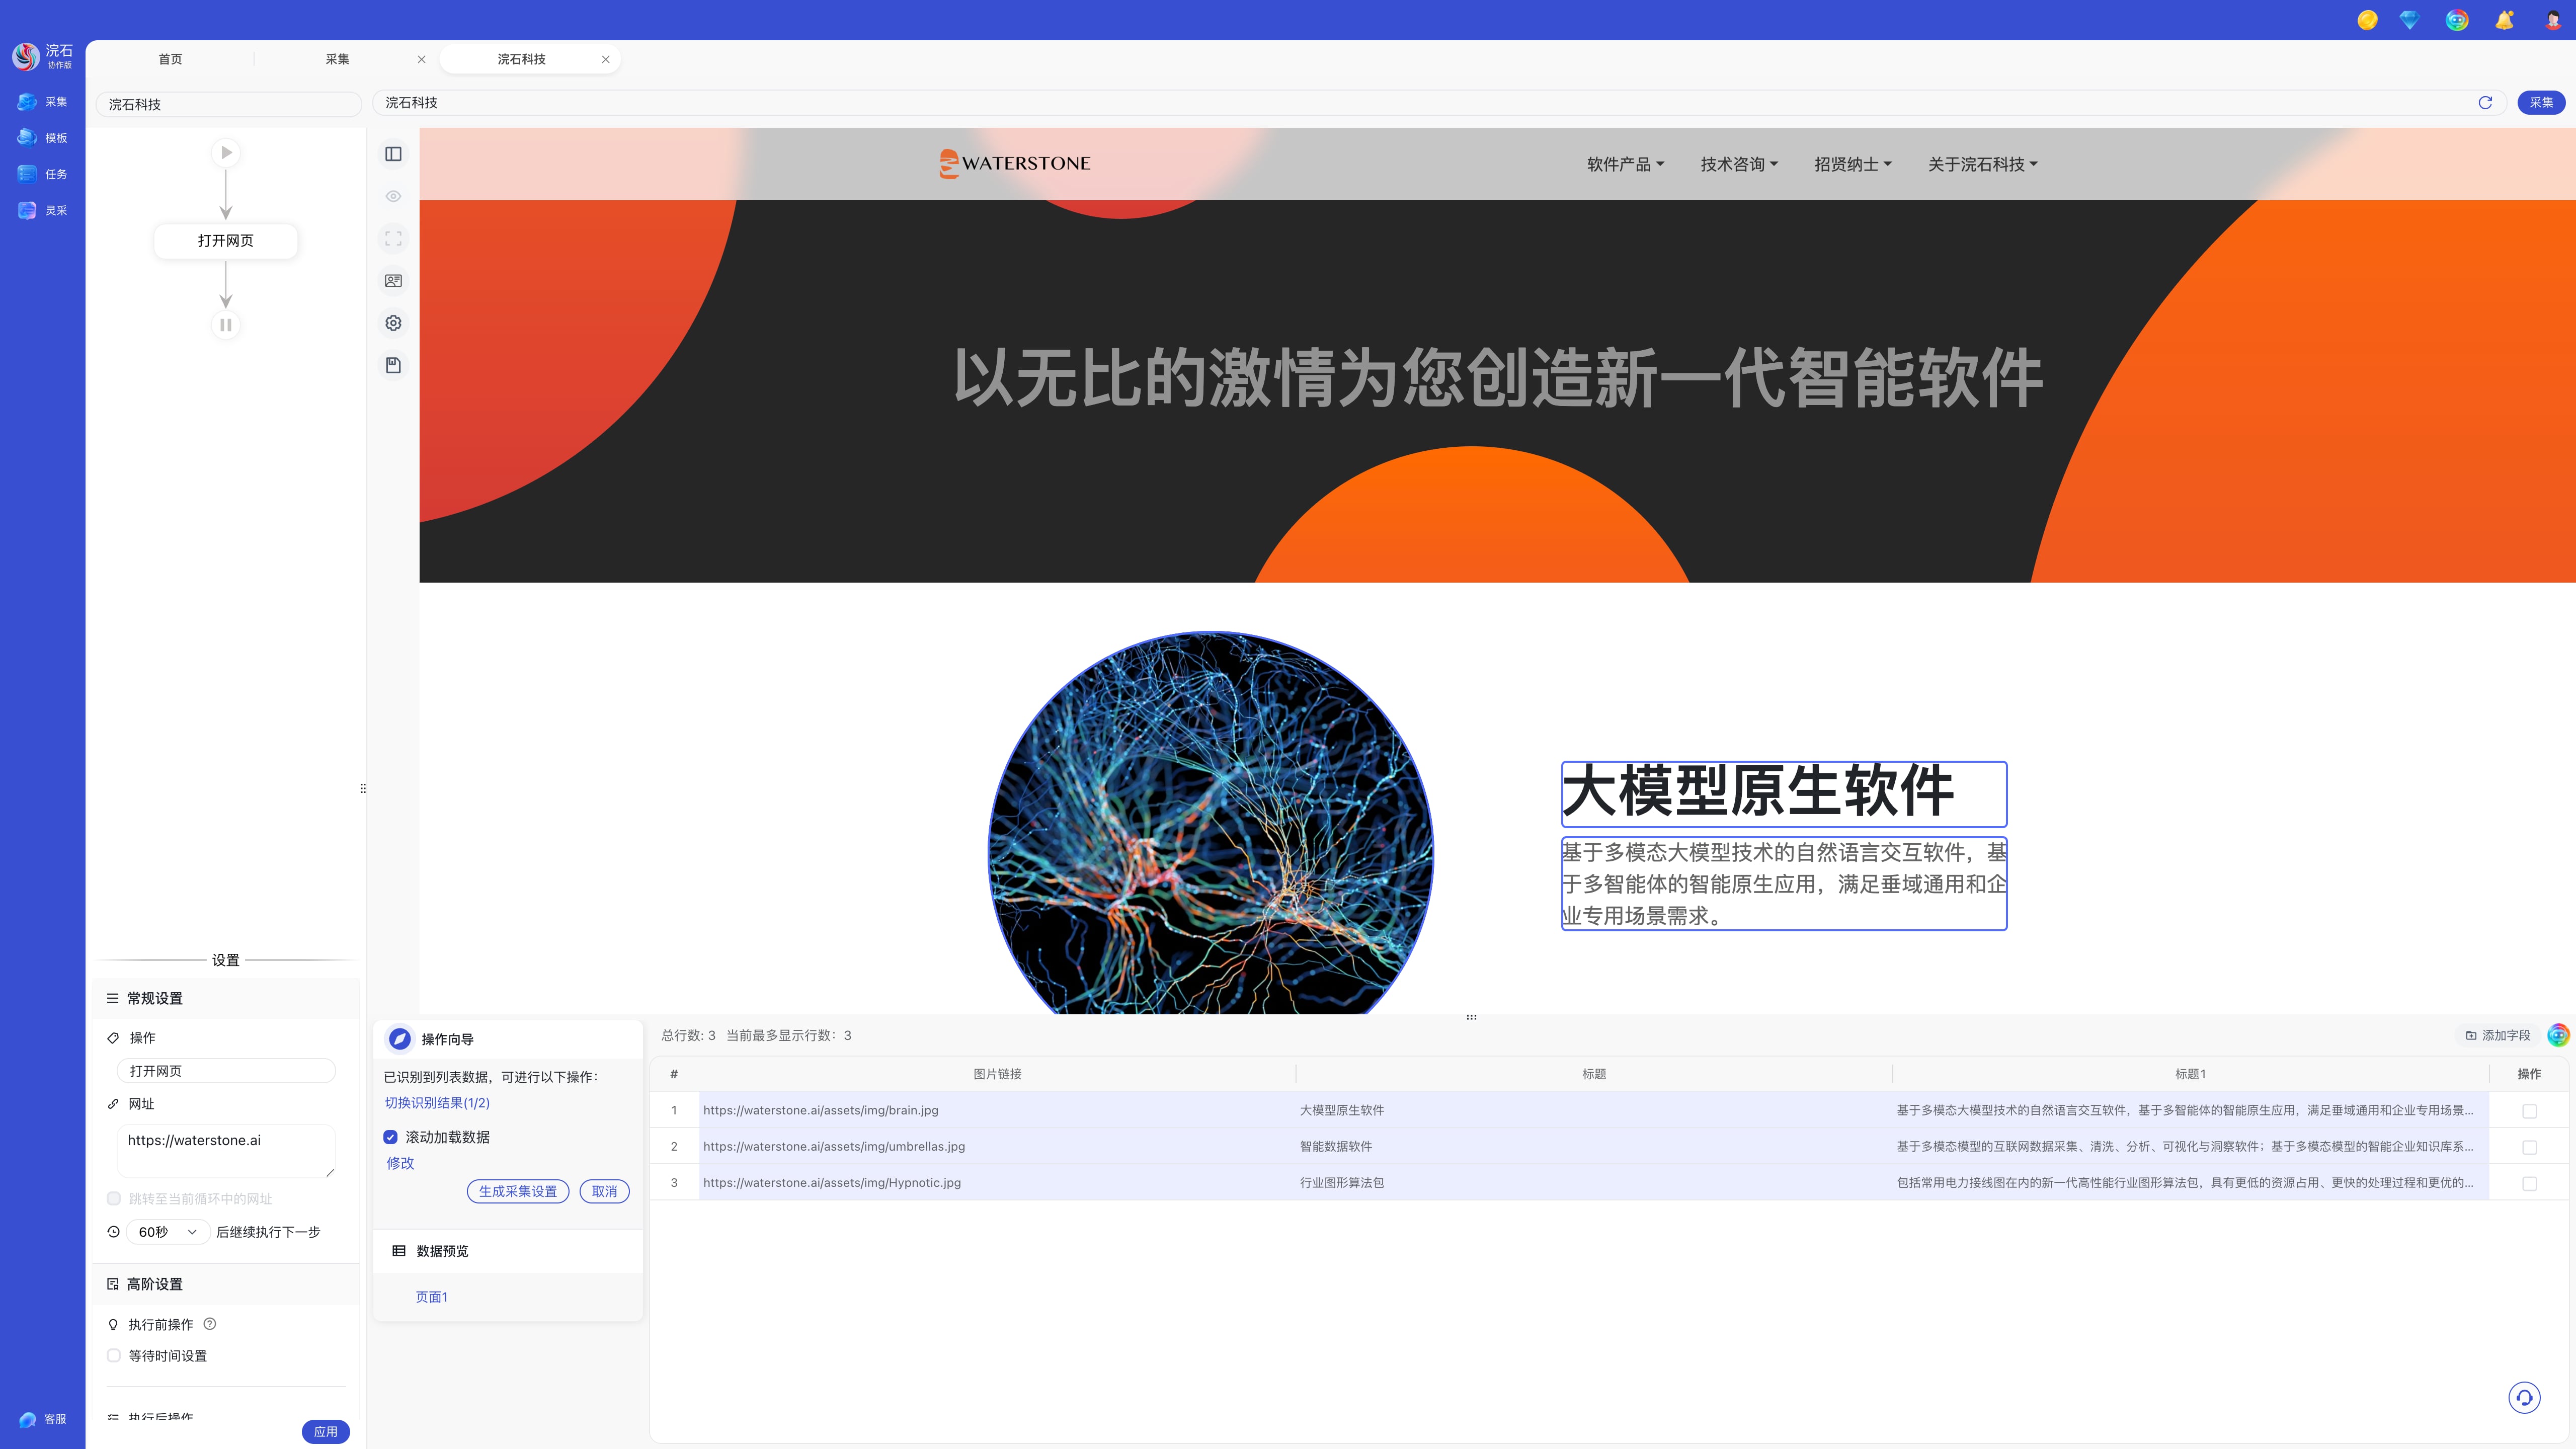This screenshot has height=1449, width=2576.
Task: Toggle the side panel layout icon
Action: (393, 154)
